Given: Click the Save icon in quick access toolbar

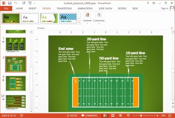Looking at the screenshot, I should pos(10,3).
